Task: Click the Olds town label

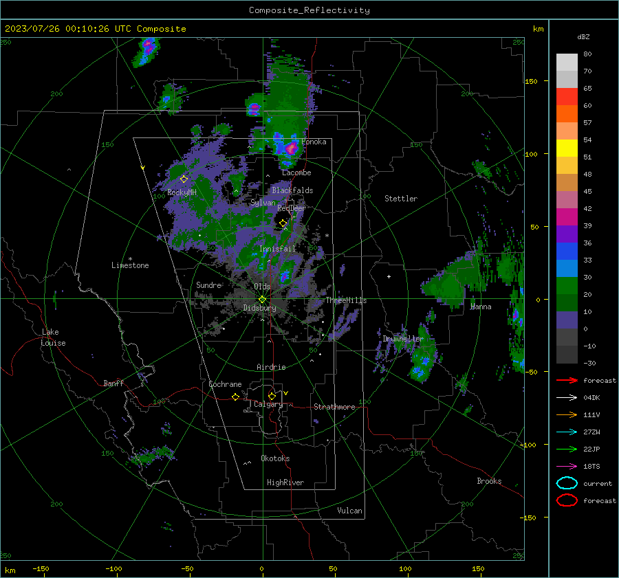Action: point(262,286)
